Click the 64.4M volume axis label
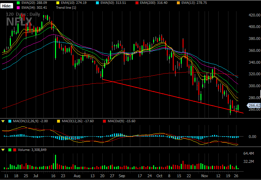 (x=248, y=153)
